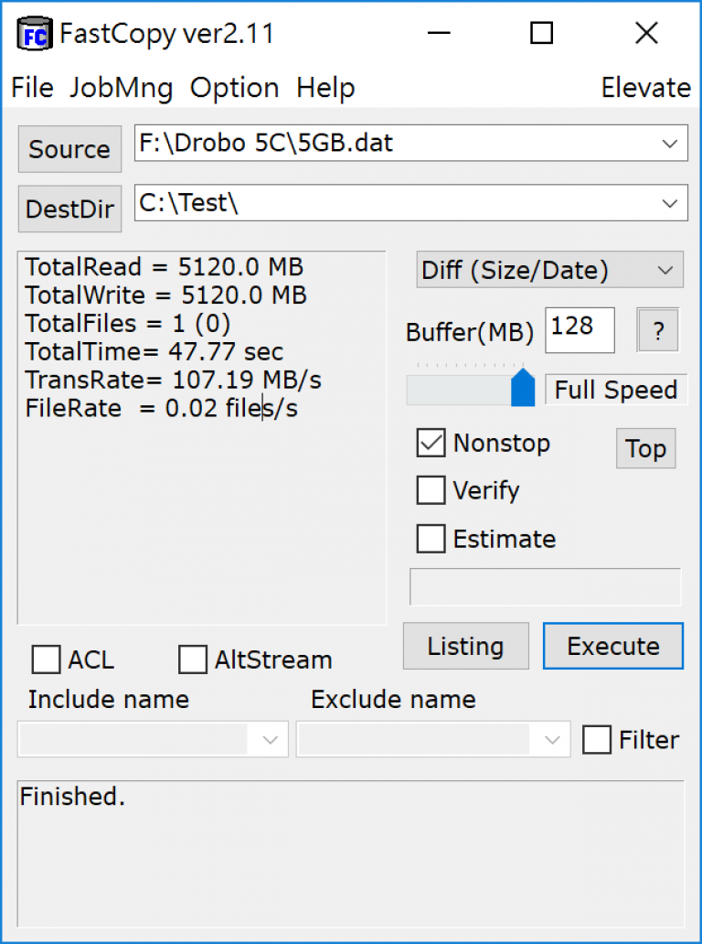Maximize the FastCopy window
702x944 pixels.
(x=541, y=33)
